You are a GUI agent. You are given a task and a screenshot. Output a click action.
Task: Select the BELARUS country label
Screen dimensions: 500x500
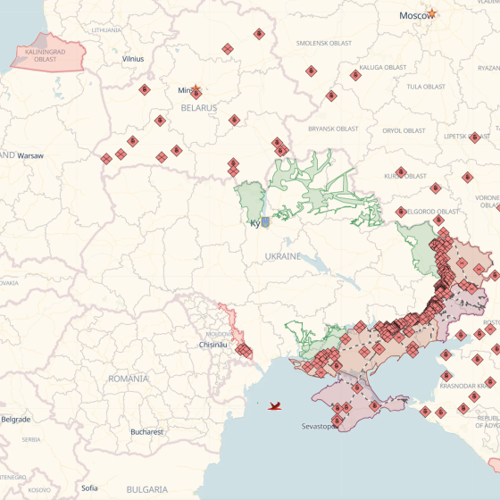(199, 108)
